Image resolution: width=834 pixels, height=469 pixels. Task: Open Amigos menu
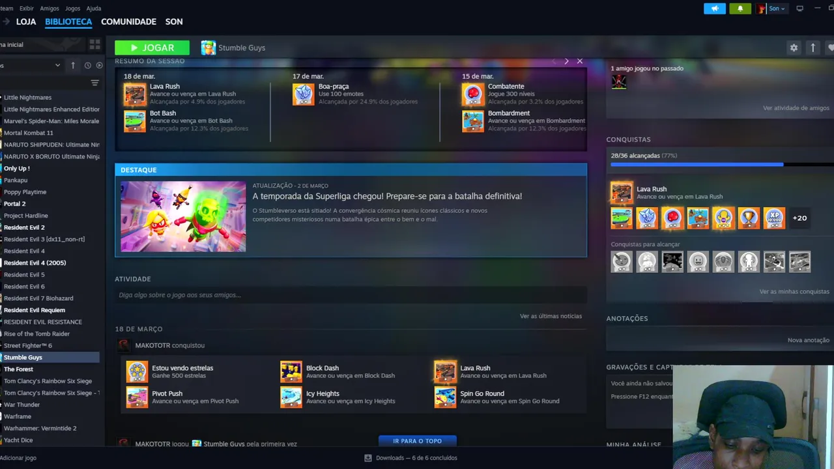click(x=50, y=8)
